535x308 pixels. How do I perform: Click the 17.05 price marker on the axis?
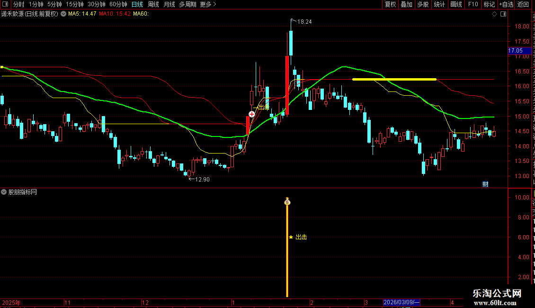519,51
